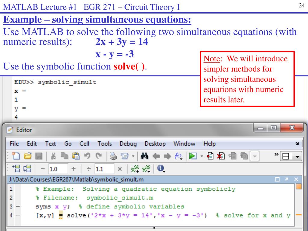Screen dimensions: 308x231
Task: Toggle breakpoint dash on line 3
Action: coord(18,206)
